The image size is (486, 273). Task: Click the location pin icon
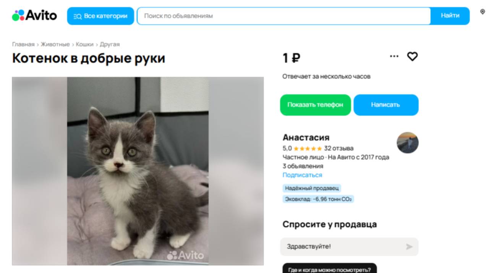[x=482, y=12]
